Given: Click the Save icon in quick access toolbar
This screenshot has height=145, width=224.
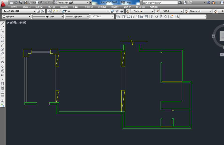Looking at the screenshot, I should click(x=21, y=2).
